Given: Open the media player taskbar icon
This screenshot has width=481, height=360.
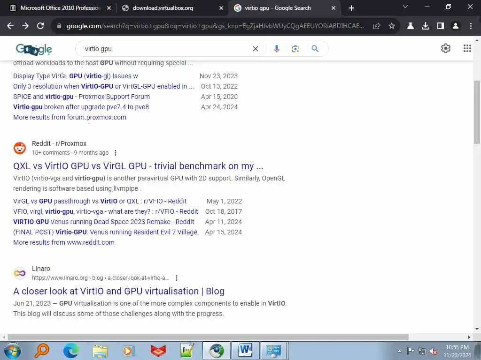Looking at the screenshot, I should point(129,351).
